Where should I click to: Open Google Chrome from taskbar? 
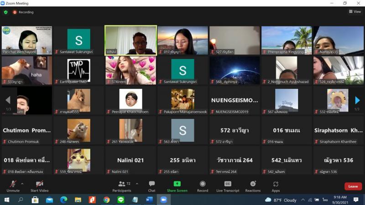(x=106, y=200)
